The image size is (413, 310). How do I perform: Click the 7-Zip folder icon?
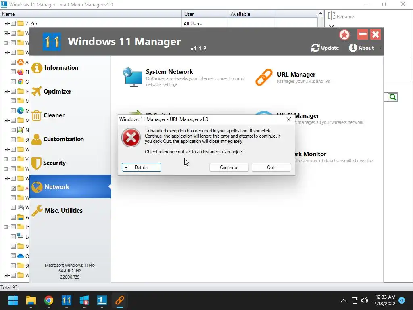point(21,23)
